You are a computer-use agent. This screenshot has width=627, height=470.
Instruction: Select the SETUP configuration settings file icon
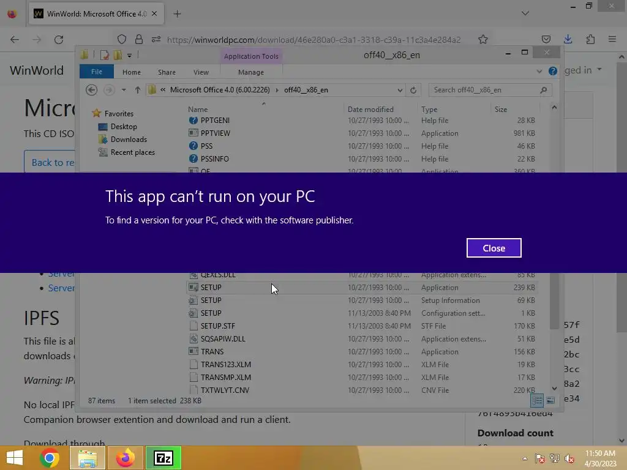[193, 313]
